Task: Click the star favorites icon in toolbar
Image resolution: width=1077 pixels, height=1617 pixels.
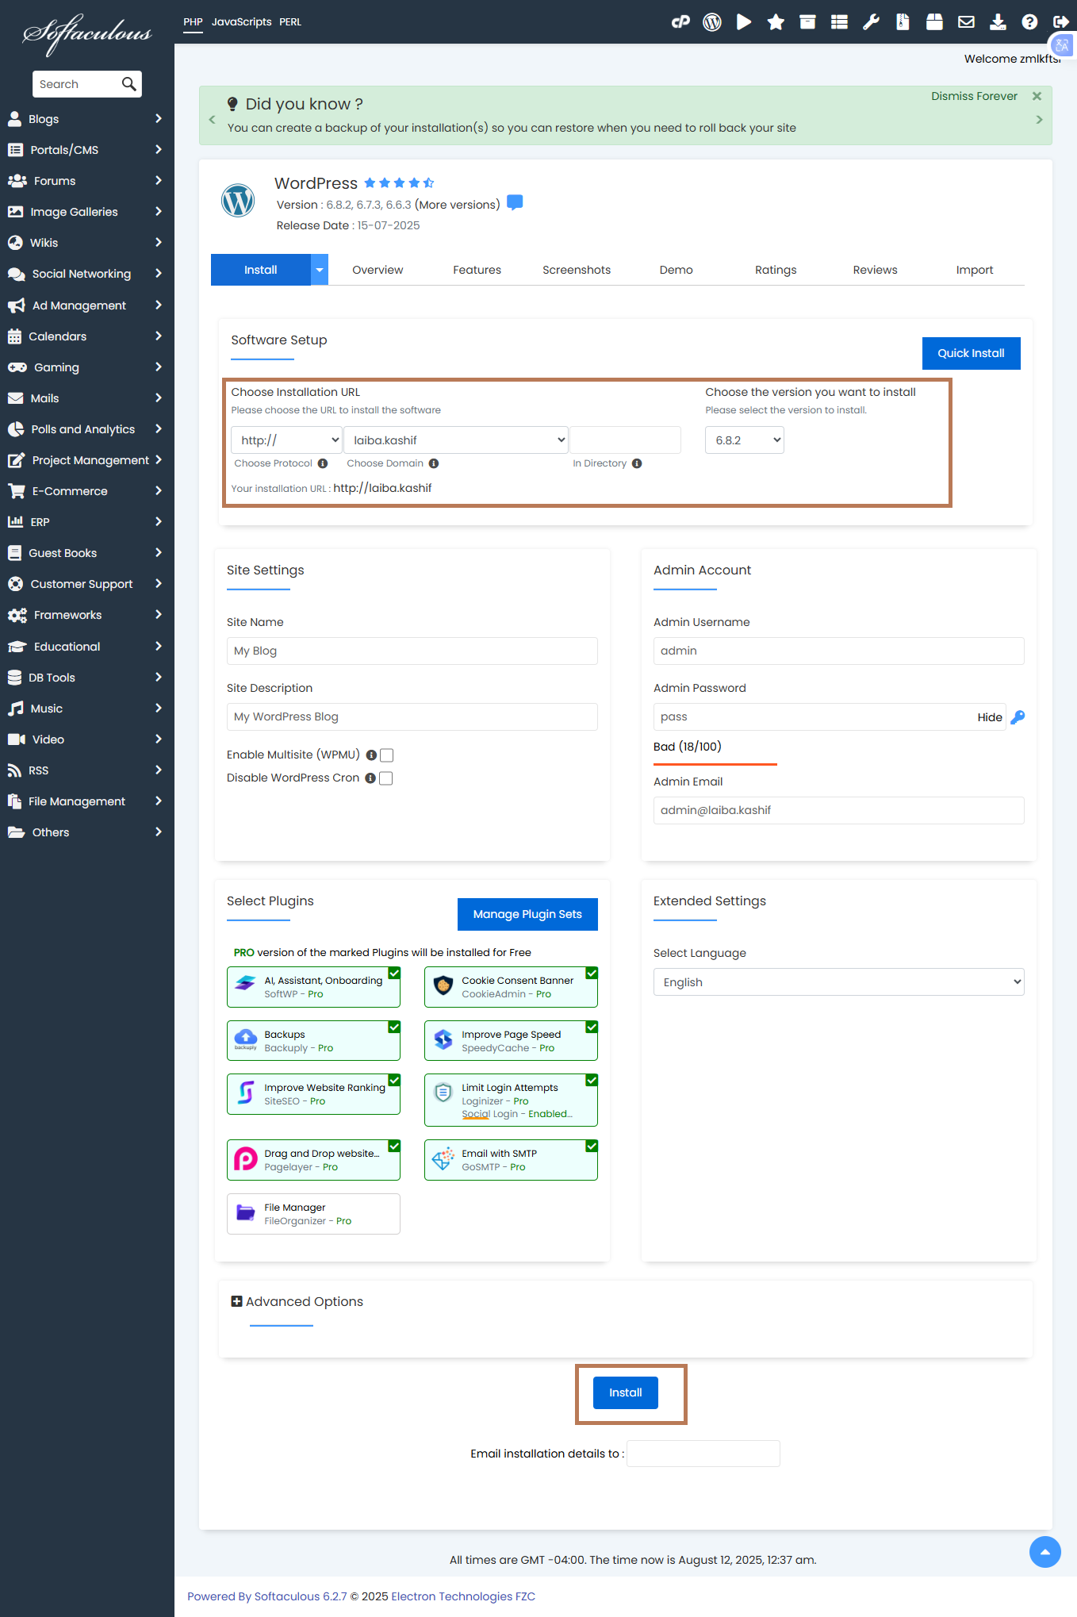Action: coord(776,22)
